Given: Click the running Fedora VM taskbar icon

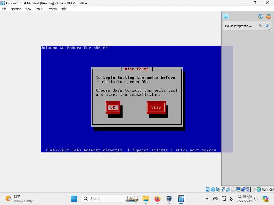Looking at the screenshot, I should [x=181, y=199].
